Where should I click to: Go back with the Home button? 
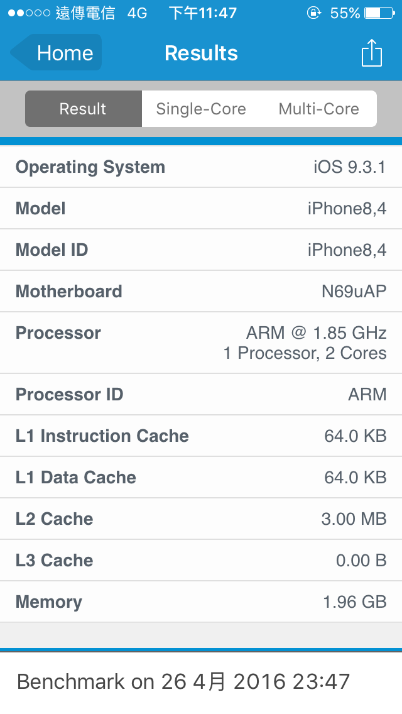pyautogui.click(x=55, y=52)
